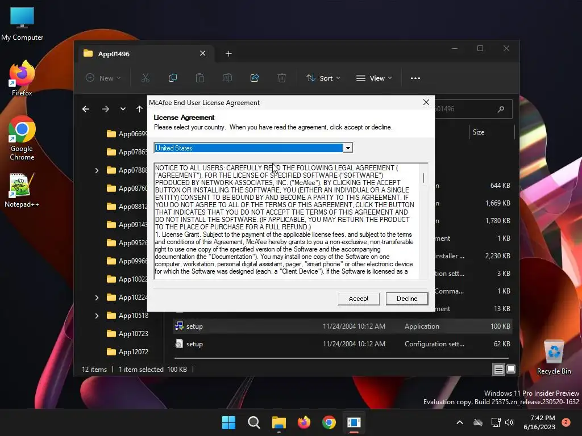Select App06699 folder in sidebar
The image size is (582, 436).
tap(127, 134)
